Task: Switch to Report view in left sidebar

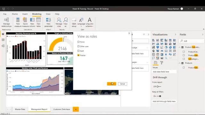Action: (x=3, y=34)
